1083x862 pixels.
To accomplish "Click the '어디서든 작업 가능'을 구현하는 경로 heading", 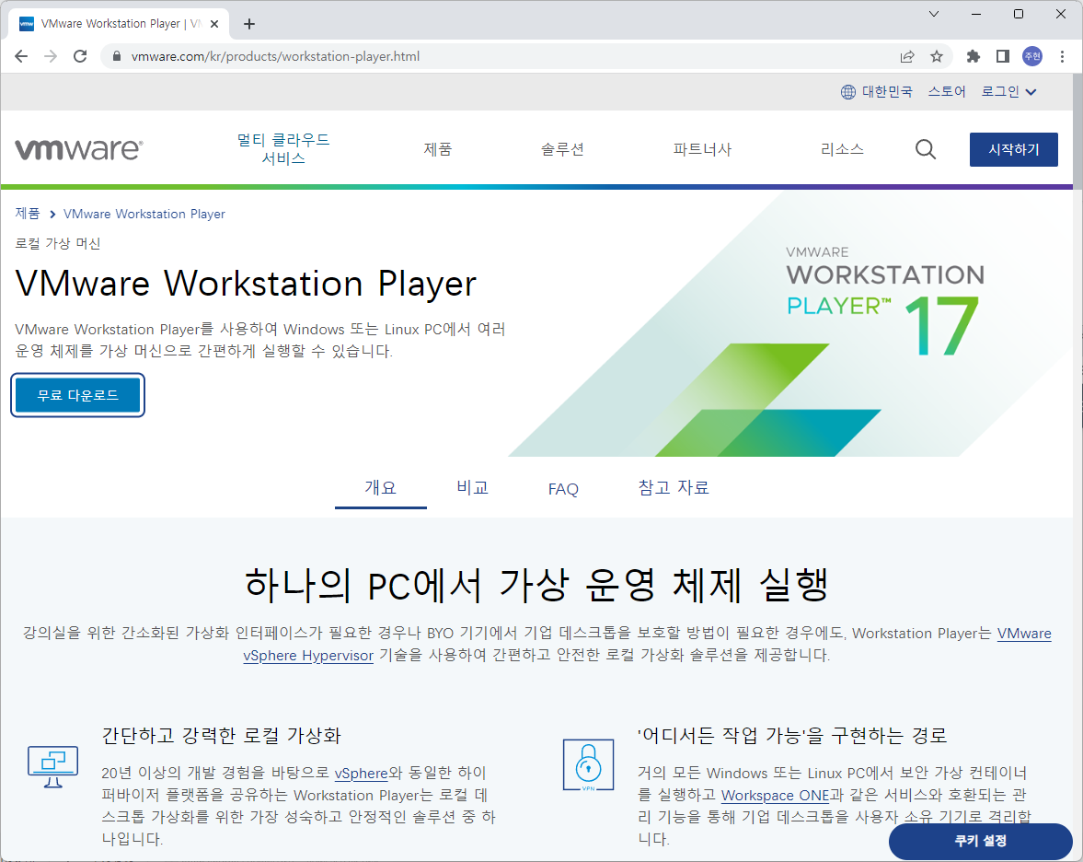I will pos(792,736).
